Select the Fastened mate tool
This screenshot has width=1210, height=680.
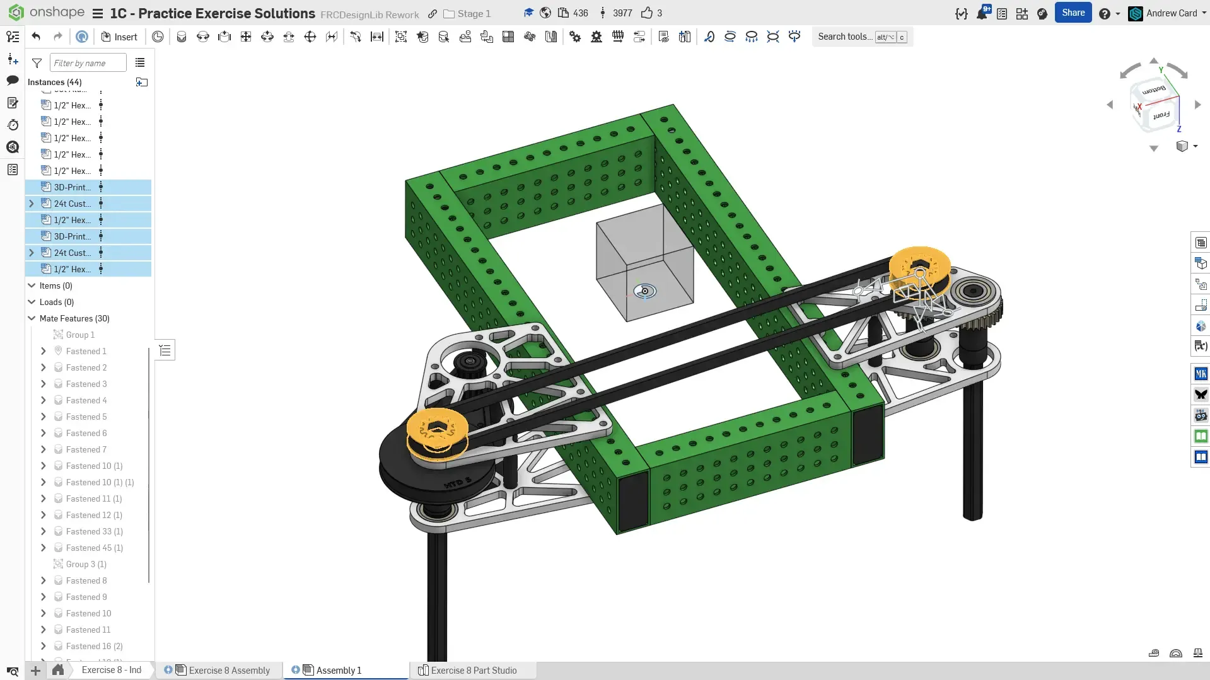(x=182, y=37)
